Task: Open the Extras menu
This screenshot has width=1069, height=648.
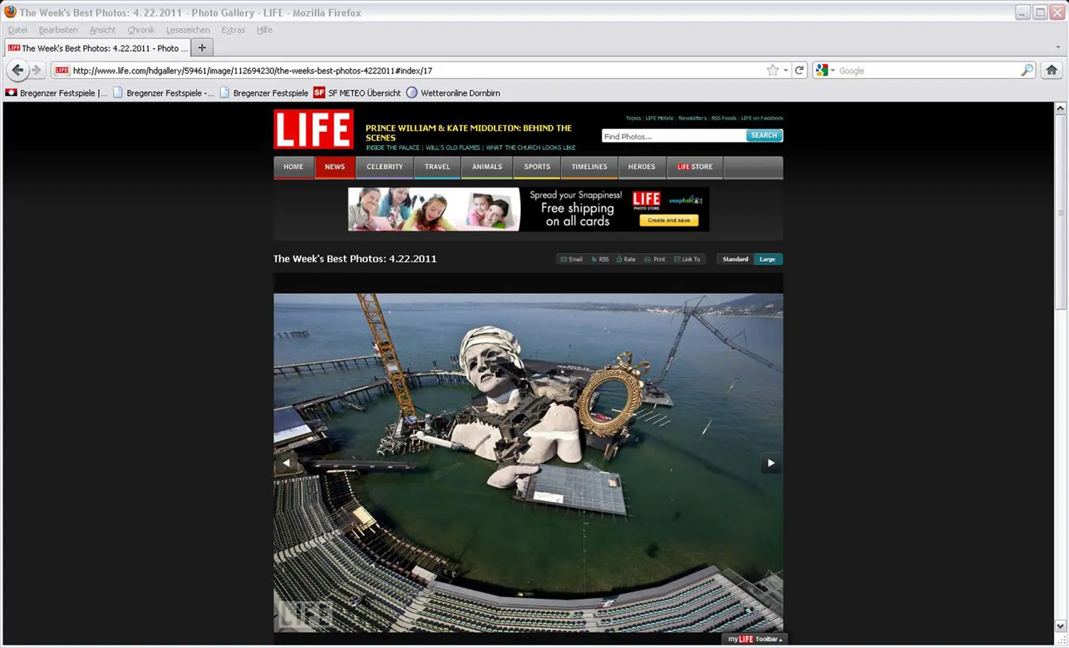Action: (x=233, y=30)
